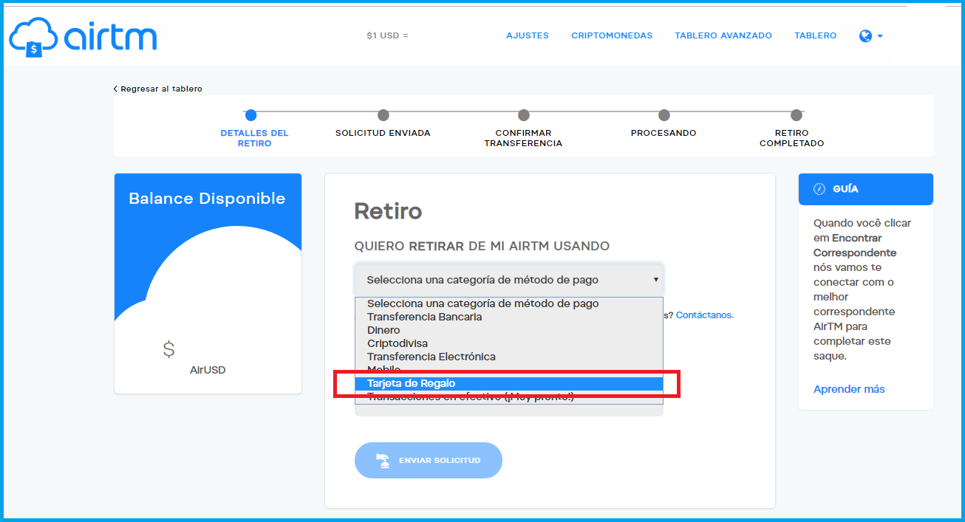Click the Balance Disponible heading
The image size is (965, 522).
(x=207, y=199)
